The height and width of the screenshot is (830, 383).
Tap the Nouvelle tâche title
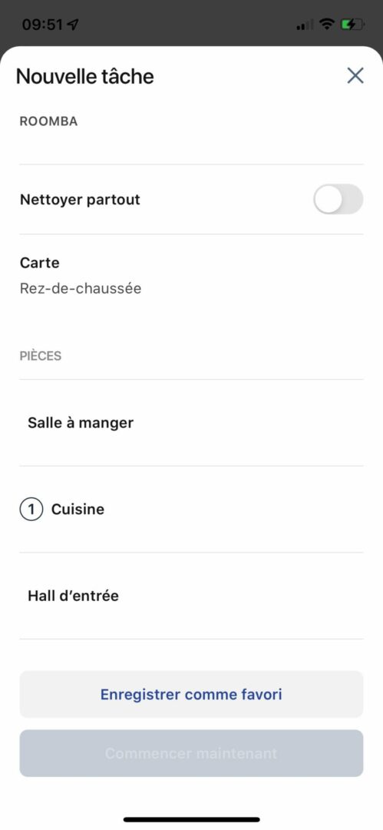[x=84, y=76]
